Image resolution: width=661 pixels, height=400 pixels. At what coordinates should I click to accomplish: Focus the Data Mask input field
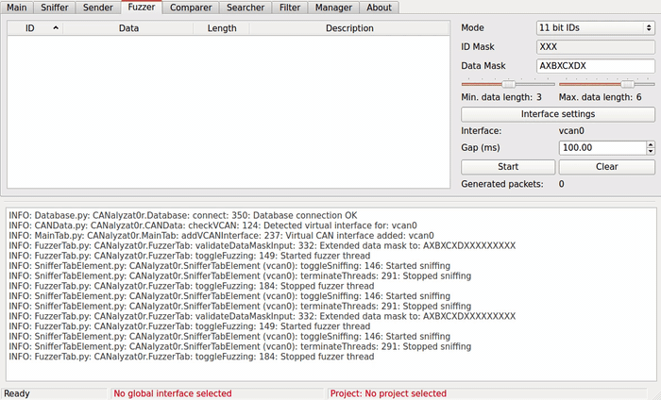pyautogui.click(x=596, y=66)
